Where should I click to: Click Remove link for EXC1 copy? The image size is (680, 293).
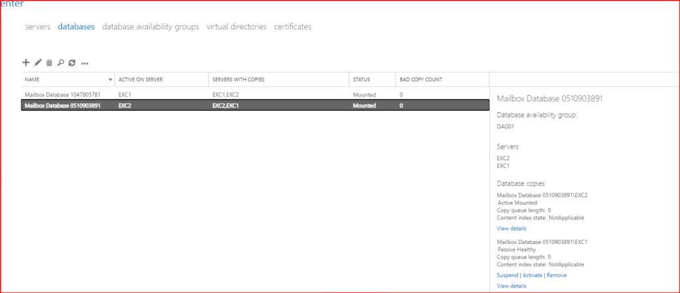[556, 275]
